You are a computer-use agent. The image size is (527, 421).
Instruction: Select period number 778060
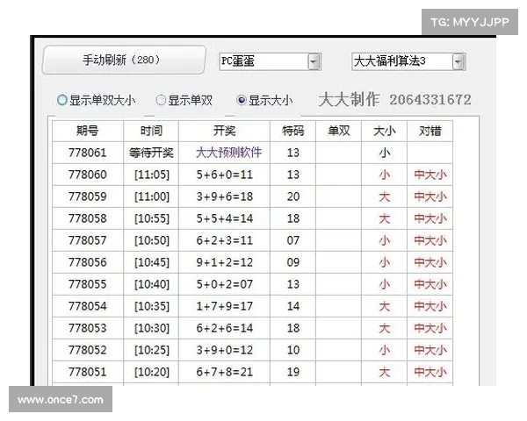[87, 175]
